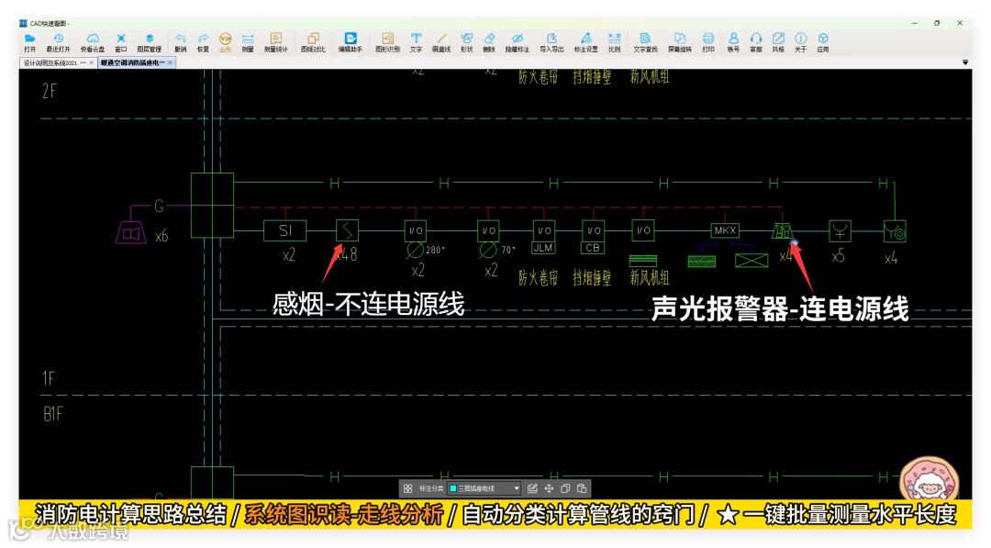Image resolution: width=991 pixels, height=548 pixels.
Task: Open the VIP 会员 membership icon
Action: click(225, 42)
